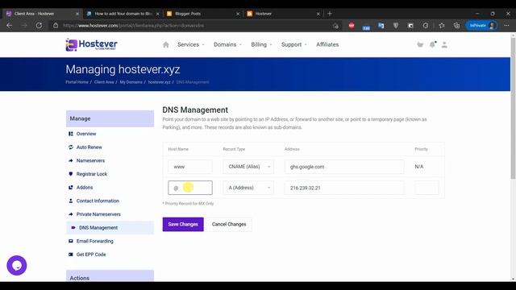Open the browser favorites star icon
The height and width of the screenshot is (290, 516).
click(x=442, y=25)
